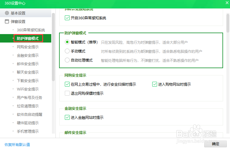Uncheck 开启360异常感知系统 checkbox
230x149 pixels.
67,18
